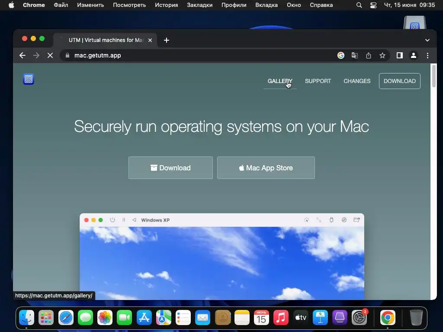Open Mail from the Dock
The width and height of the screenshot is (443, 332).
pos(202,318)
